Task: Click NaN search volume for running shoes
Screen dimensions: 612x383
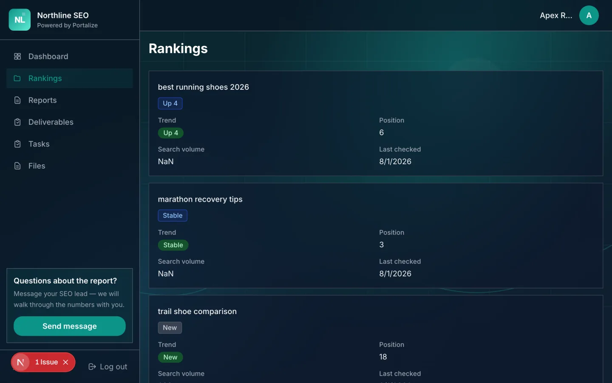Action: (166, 162)
